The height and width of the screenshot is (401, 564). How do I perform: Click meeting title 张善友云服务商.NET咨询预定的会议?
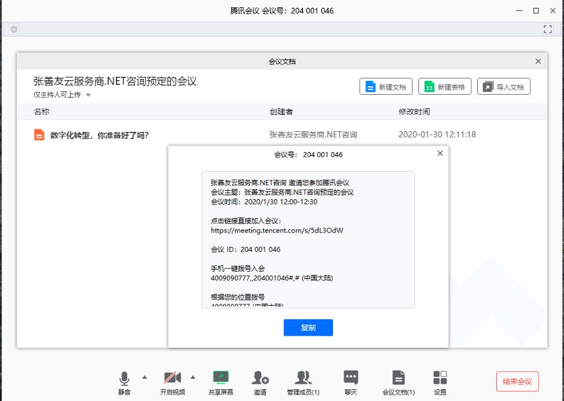115,82
